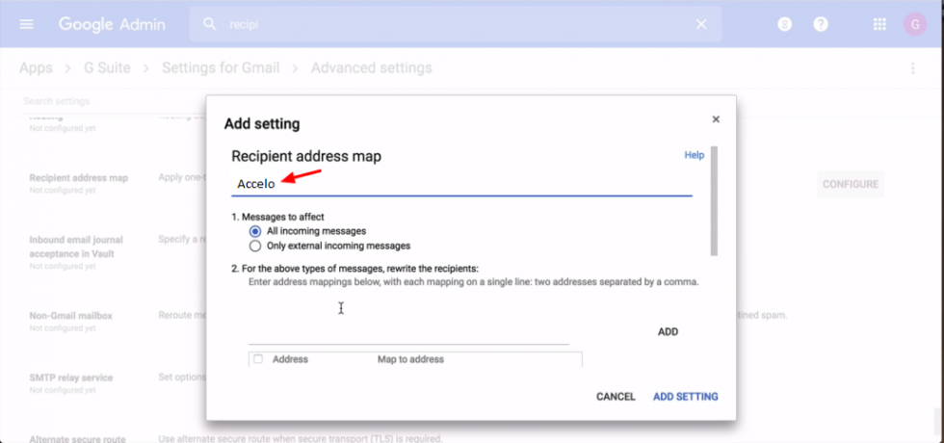The image size is (944, 443).
Task: Close the Add setting dialog
Action: pyautogui.click(x=716, y=119)
